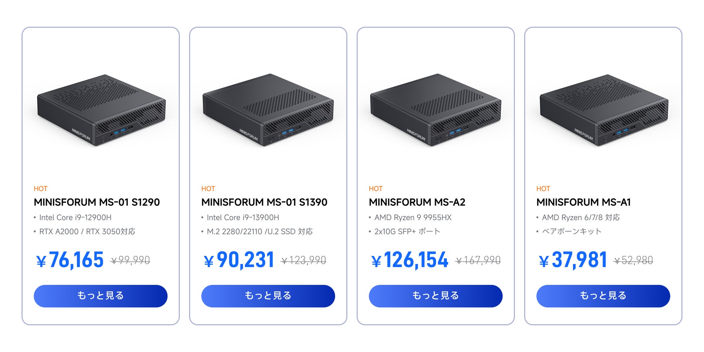Click the ¥76,165 sale price

pyautogui.click(x=70, y=260)
